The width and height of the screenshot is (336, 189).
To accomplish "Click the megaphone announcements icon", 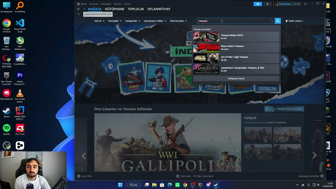I will 258,4.
